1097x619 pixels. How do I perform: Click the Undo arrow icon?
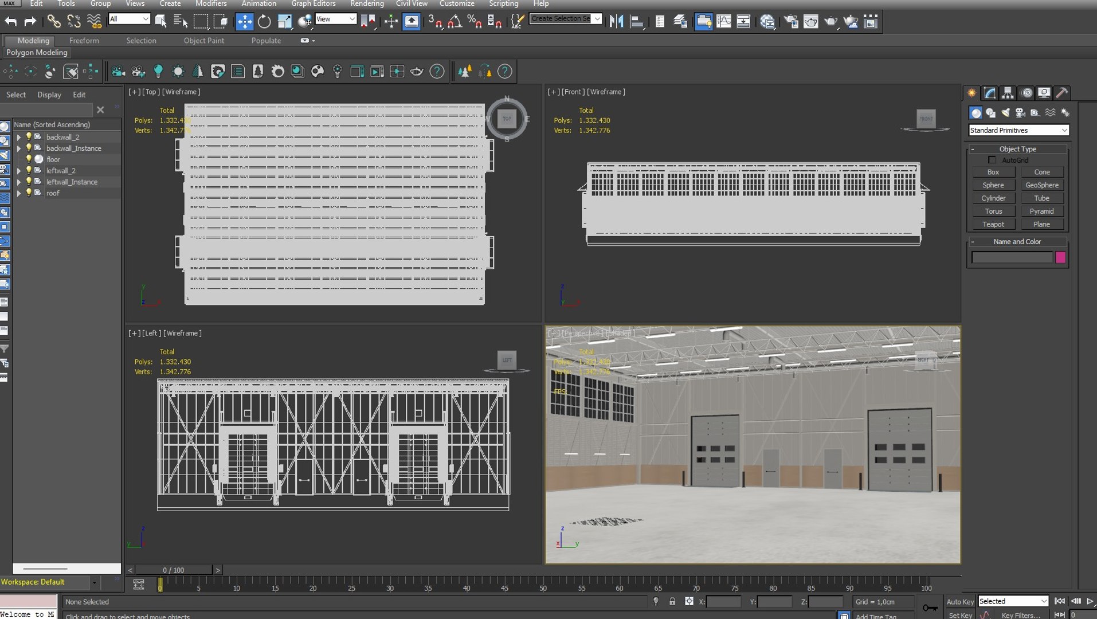tap(10, 21)
